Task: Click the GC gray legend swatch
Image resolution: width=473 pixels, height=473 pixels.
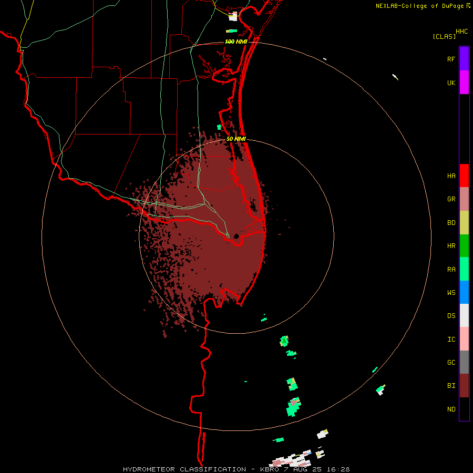Action: click(x=464, y=362)
